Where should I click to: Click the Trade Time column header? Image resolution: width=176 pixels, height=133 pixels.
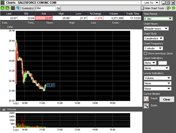click(x=133, y=14)
